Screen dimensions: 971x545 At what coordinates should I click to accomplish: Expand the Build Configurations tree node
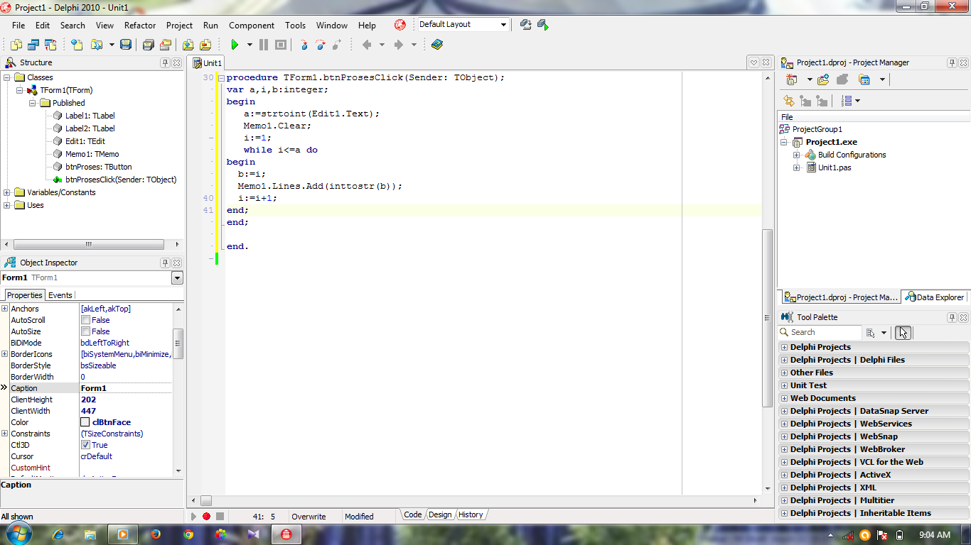pos(797,155)
